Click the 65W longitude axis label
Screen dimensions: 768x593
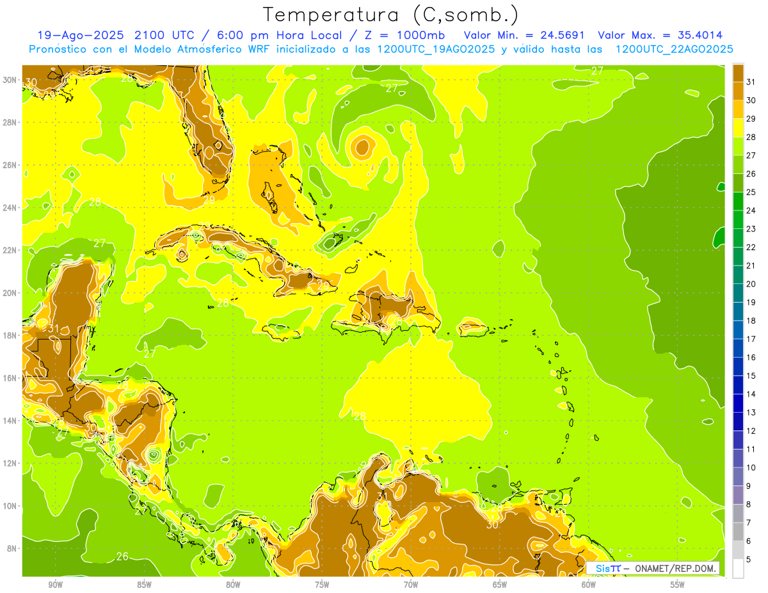pos(500,585)
